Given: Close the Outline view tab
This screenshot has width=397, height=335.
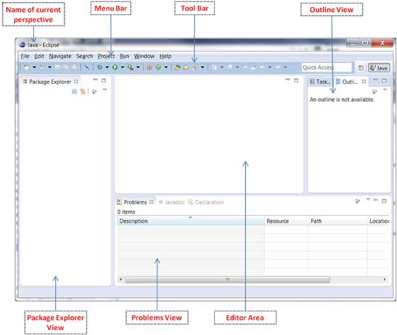Looking at the screenshot, I should click(364, 82).
